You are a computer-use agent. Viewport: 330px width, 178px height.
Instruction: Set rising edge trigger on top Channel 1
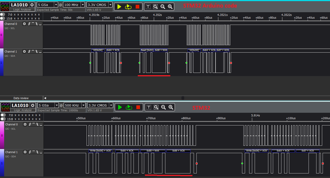pyautogui.click(x=29, y=52)
